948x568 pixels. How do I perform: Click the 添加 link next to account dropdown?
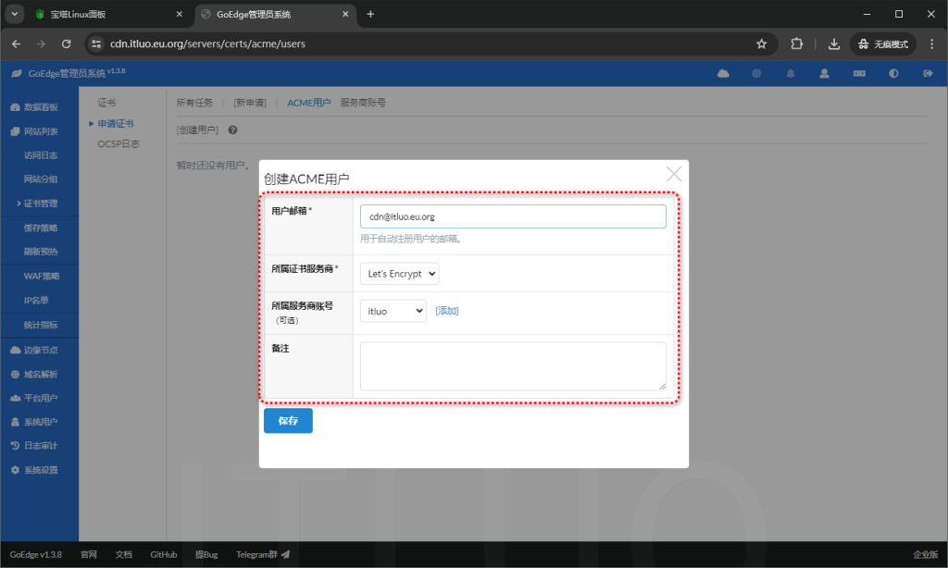(446, 310)
